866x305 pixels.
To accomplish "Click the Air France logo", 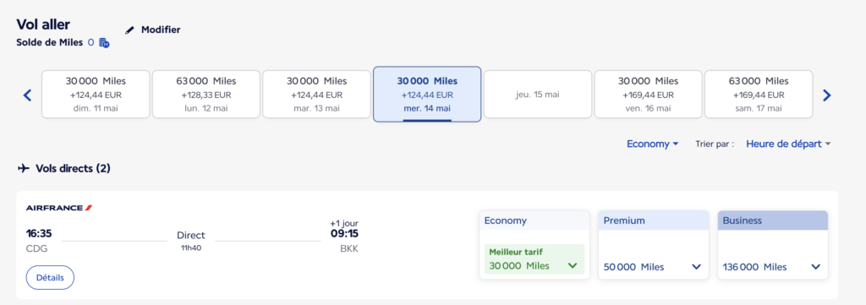I will point(59,208).
